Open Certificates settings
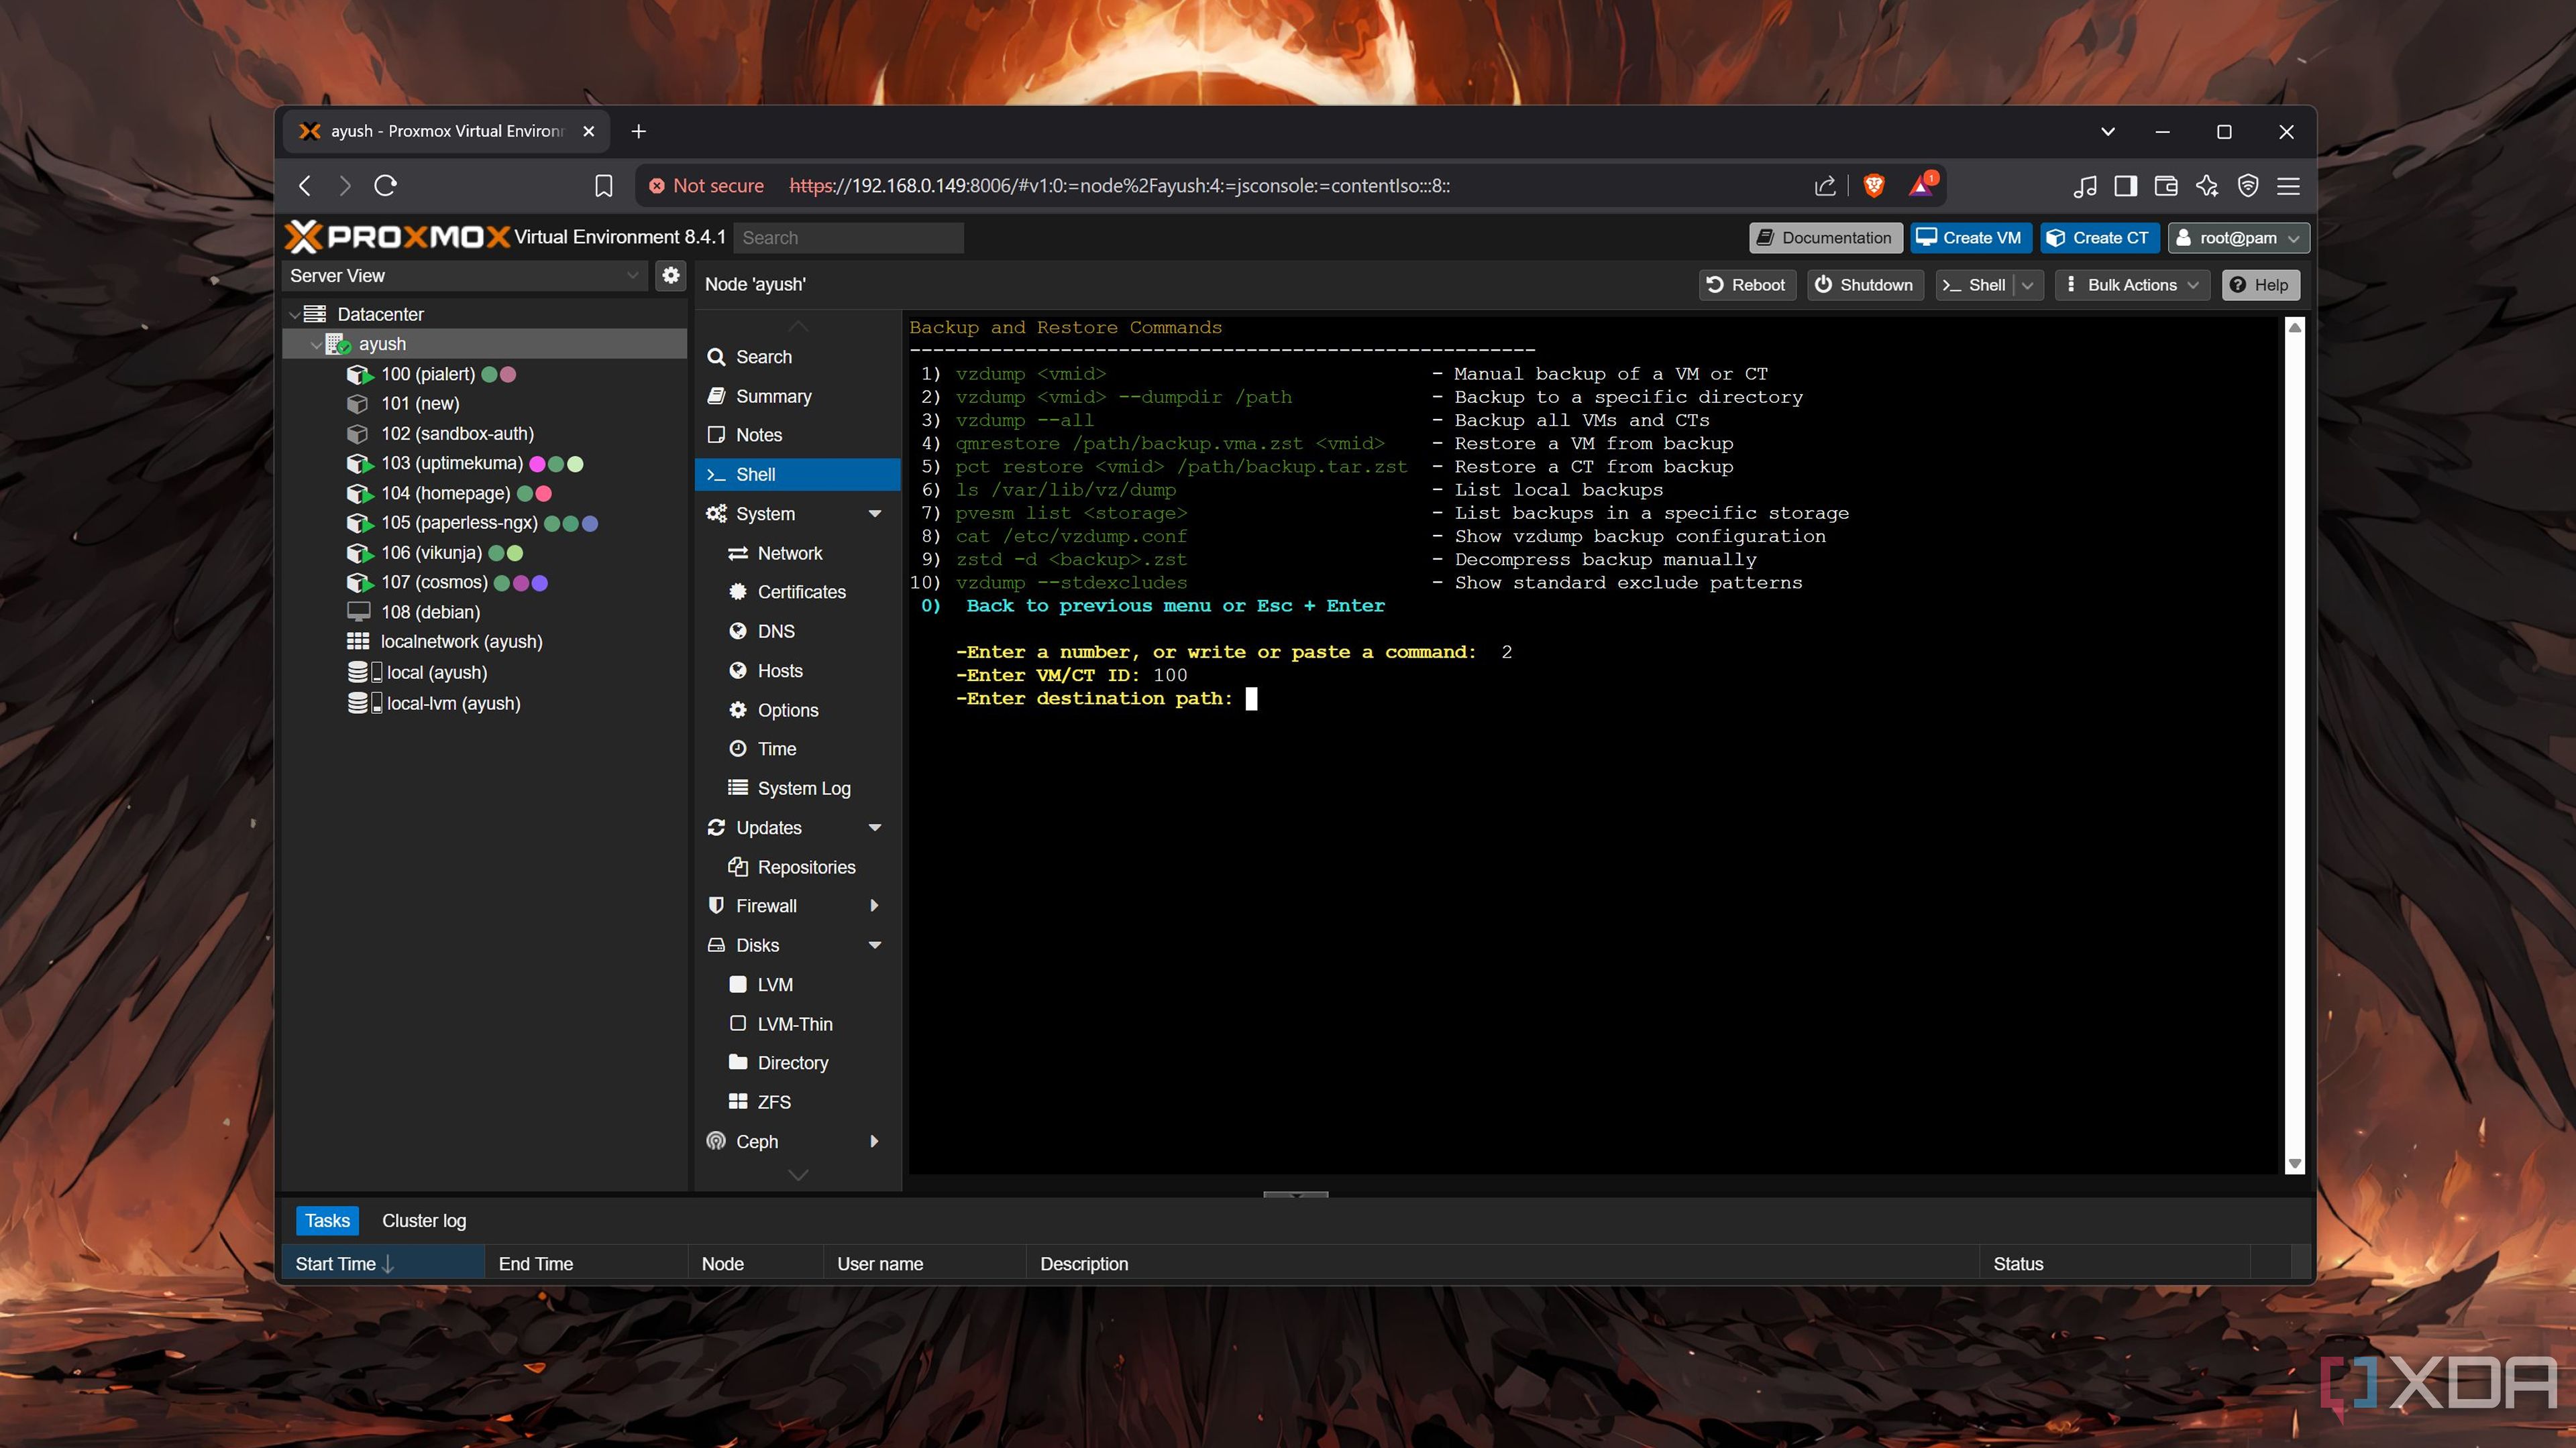This screenshot has width=2576, height=1448. click(801, 591)
